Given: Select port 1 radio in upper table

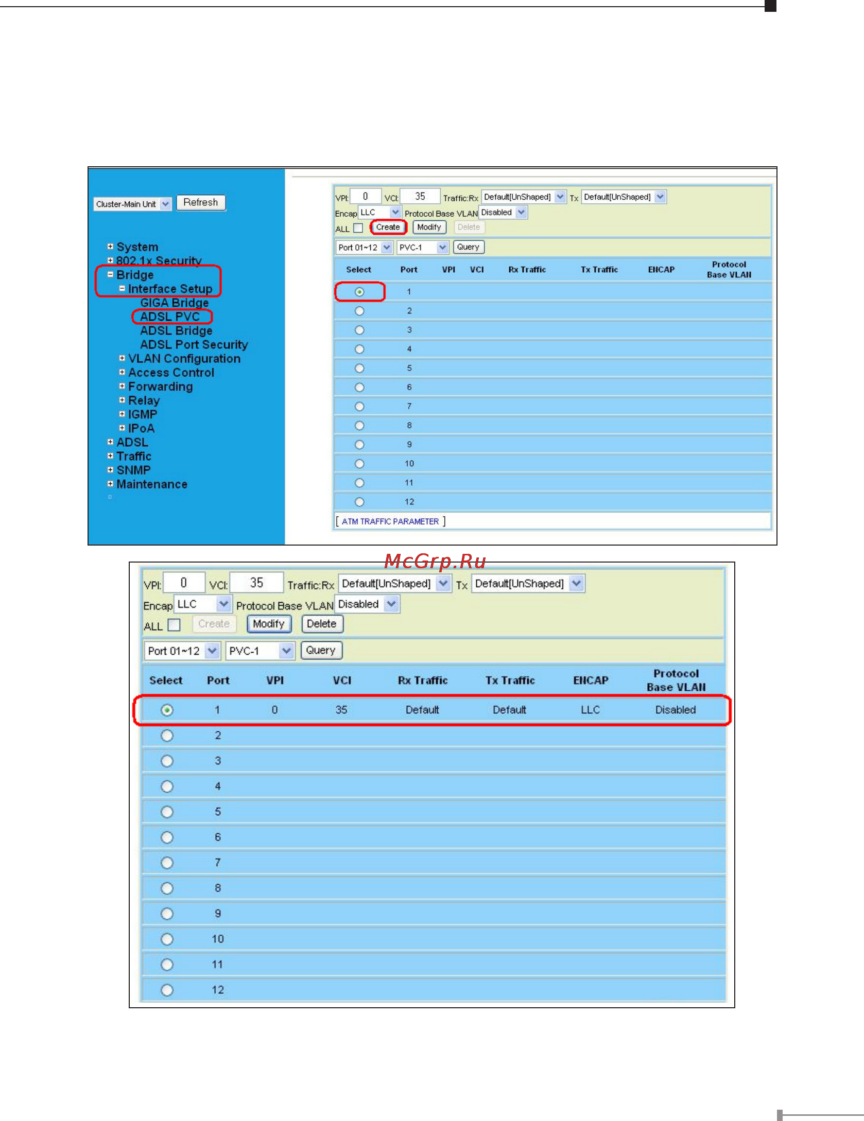Looking at the screenshot, I should [x=359, y=292].
